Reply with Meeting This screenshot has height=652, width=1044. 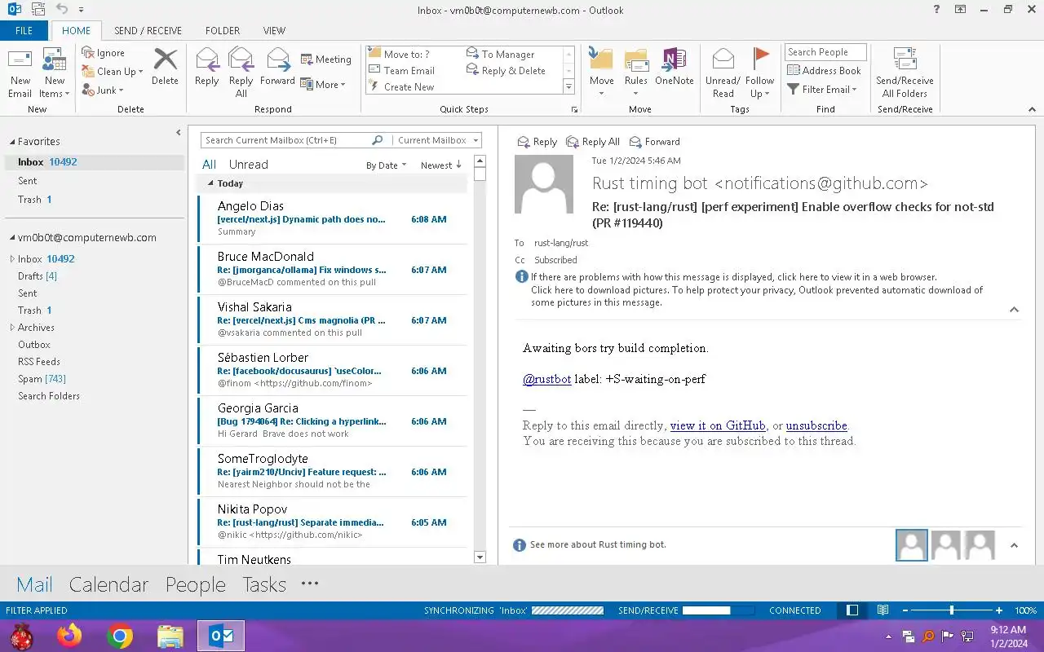click(325, 59)
